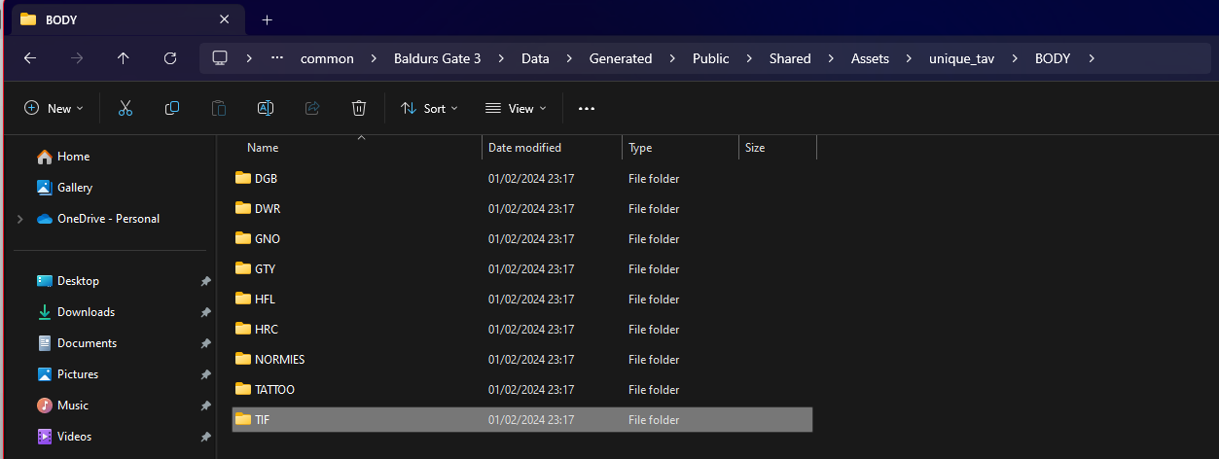This screenshot has height=459, width=1219.
Task: Open Downloads in the navigation pane
Action: 86,312
